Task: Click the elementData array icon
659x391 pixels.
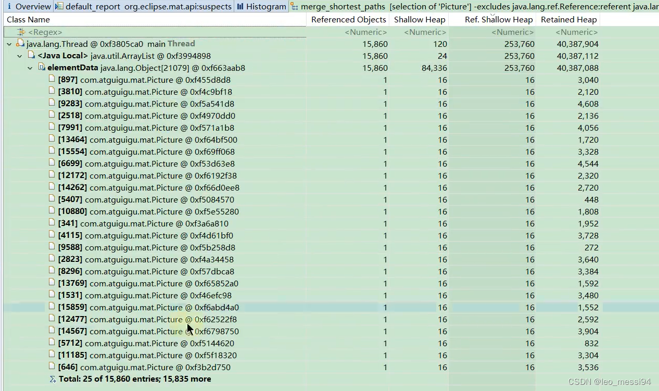Action: (42, 67)
